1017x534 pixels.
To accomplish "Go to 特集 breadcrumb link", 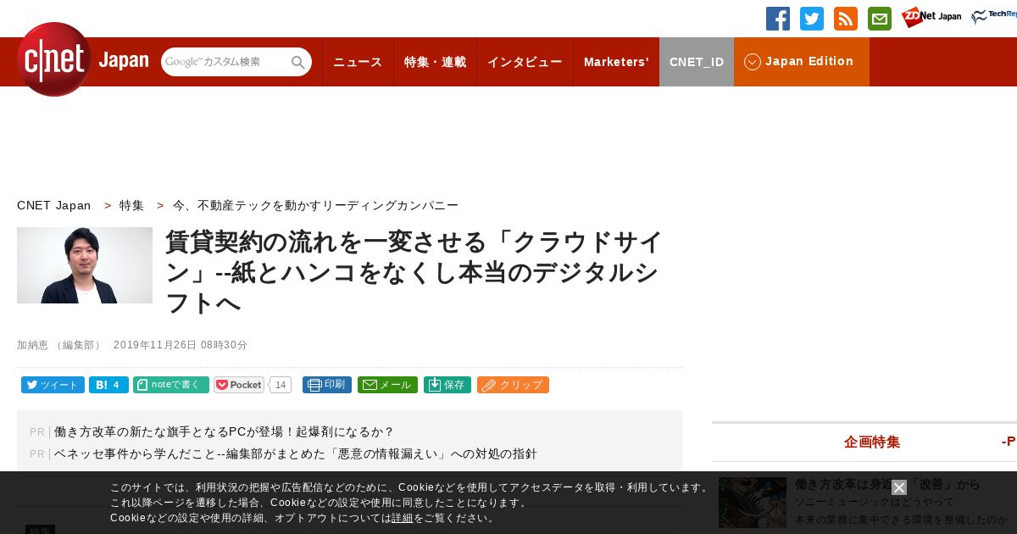I will pos(131,205).
